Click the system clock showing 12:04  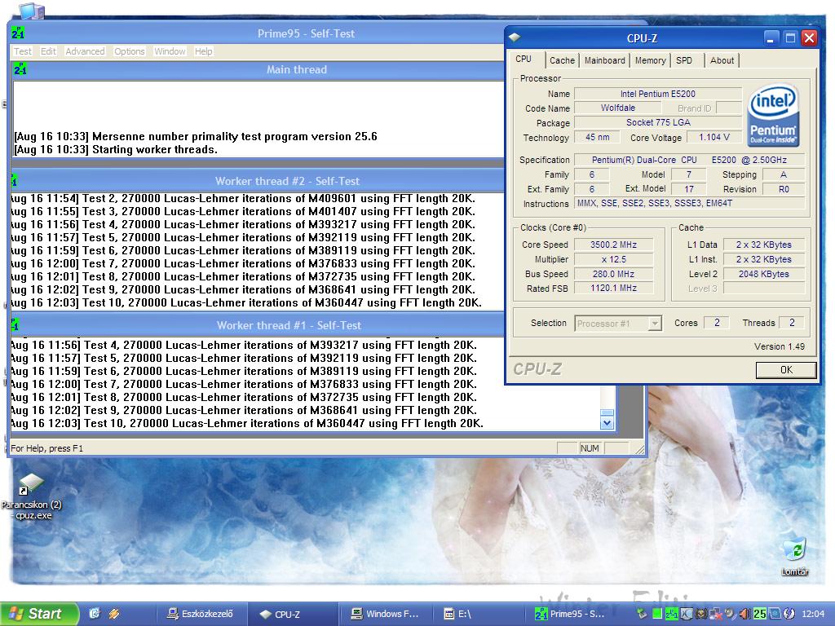click(813, 614)
